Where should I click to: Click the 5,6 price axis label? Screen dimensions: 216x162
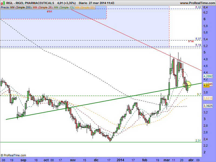(x=206, y=32)
